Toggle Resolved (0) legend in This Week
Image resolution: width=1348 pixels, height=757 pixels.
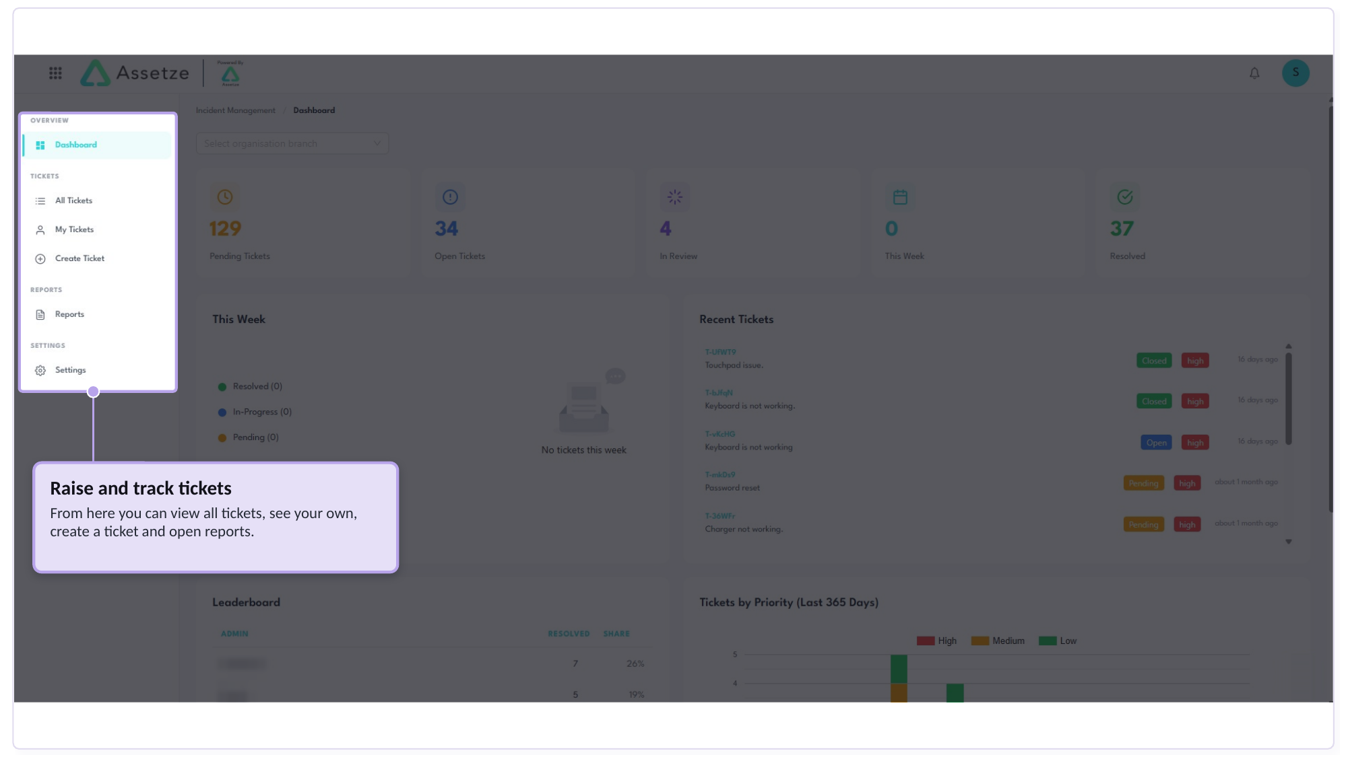(250, 387)
